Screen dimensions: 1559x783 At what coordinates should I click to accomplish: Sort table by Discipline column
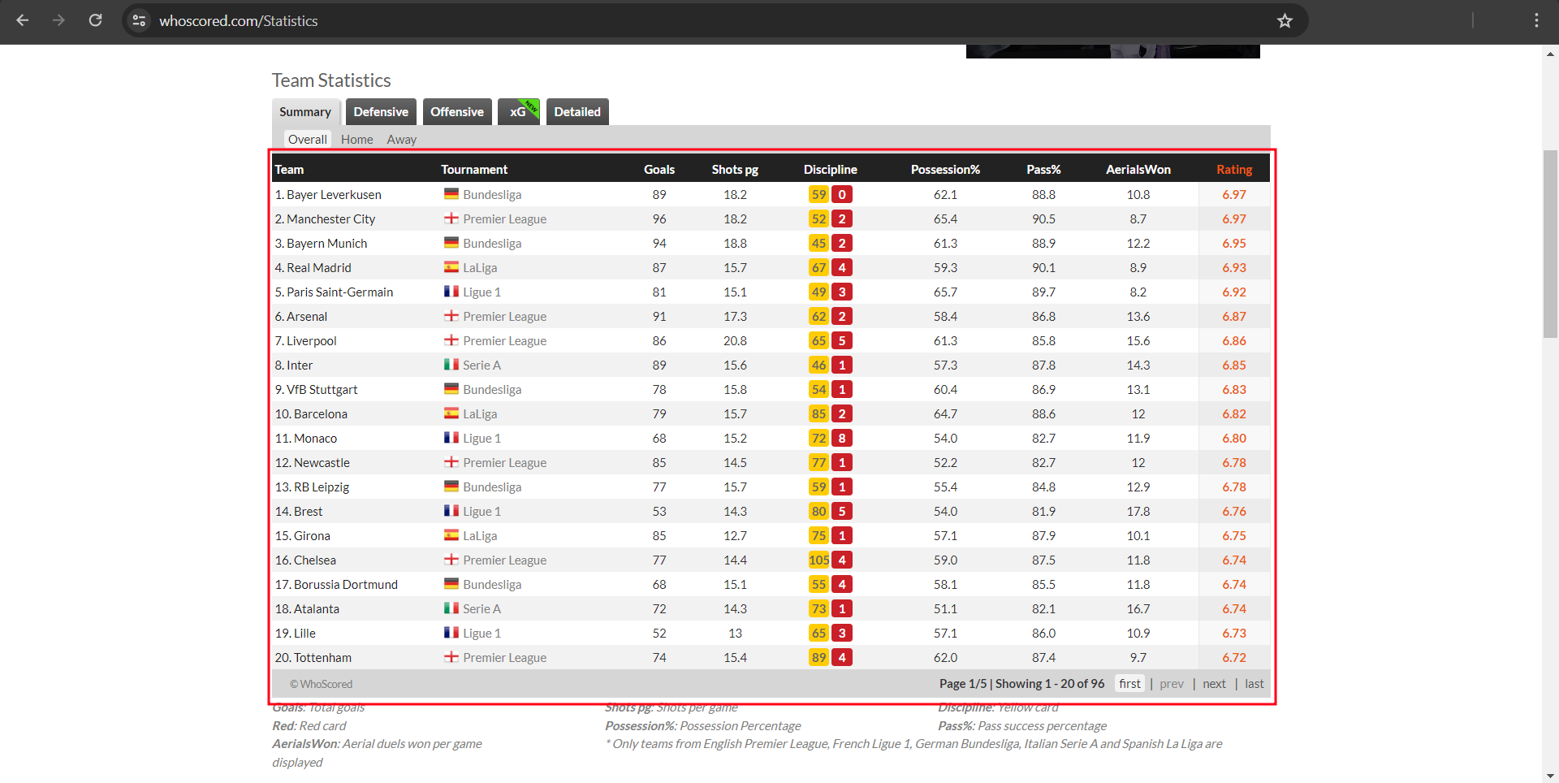click(x=831, y=170)
